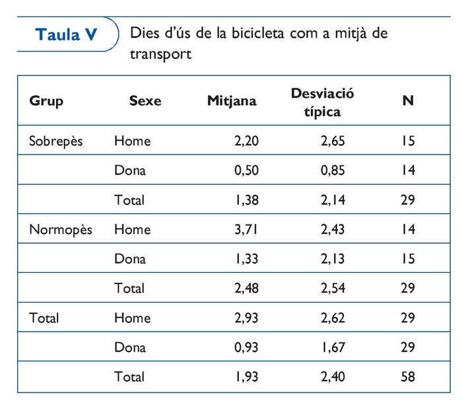Click the mean value 1,93
The height and width of the screenshot is (403, 462).
point(244,377)
